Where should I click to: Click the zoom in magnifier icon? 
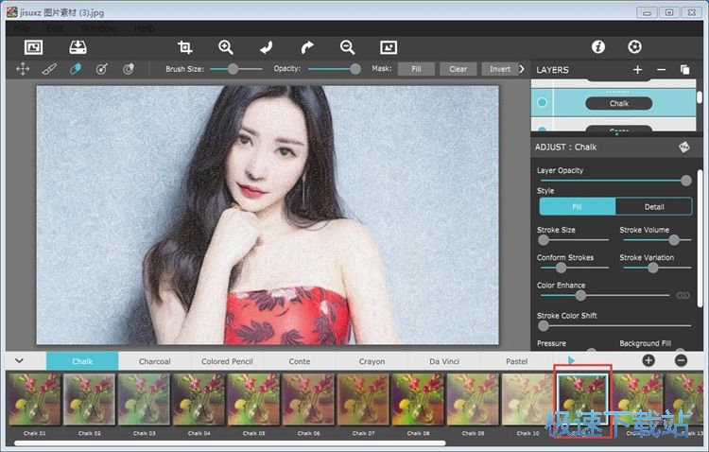(x=225, y=46)
